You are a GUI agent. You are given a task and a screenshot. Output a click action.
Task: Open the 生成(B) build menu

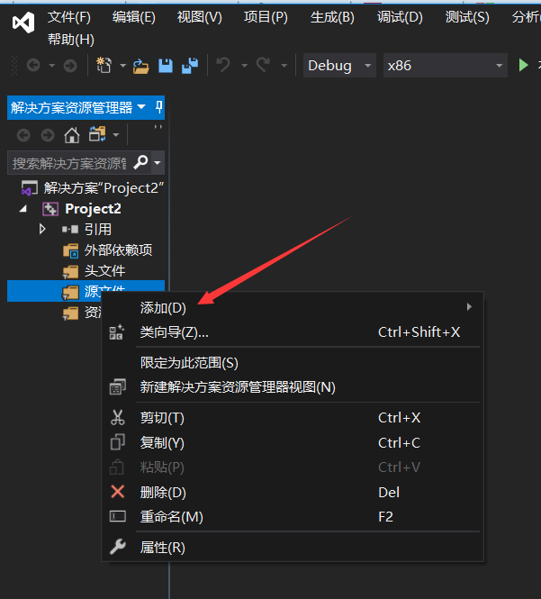(x=332, y=17)
